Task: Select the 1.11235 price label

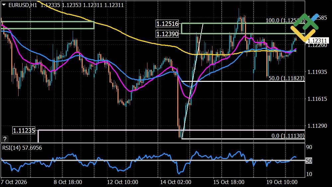Action: coord(24,130)
